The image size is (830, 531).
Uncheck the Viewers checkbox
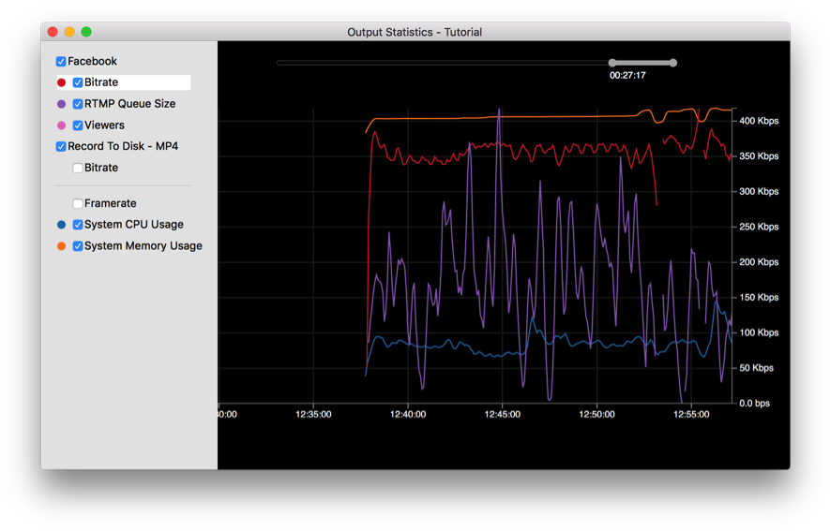[x=78, y=125]
